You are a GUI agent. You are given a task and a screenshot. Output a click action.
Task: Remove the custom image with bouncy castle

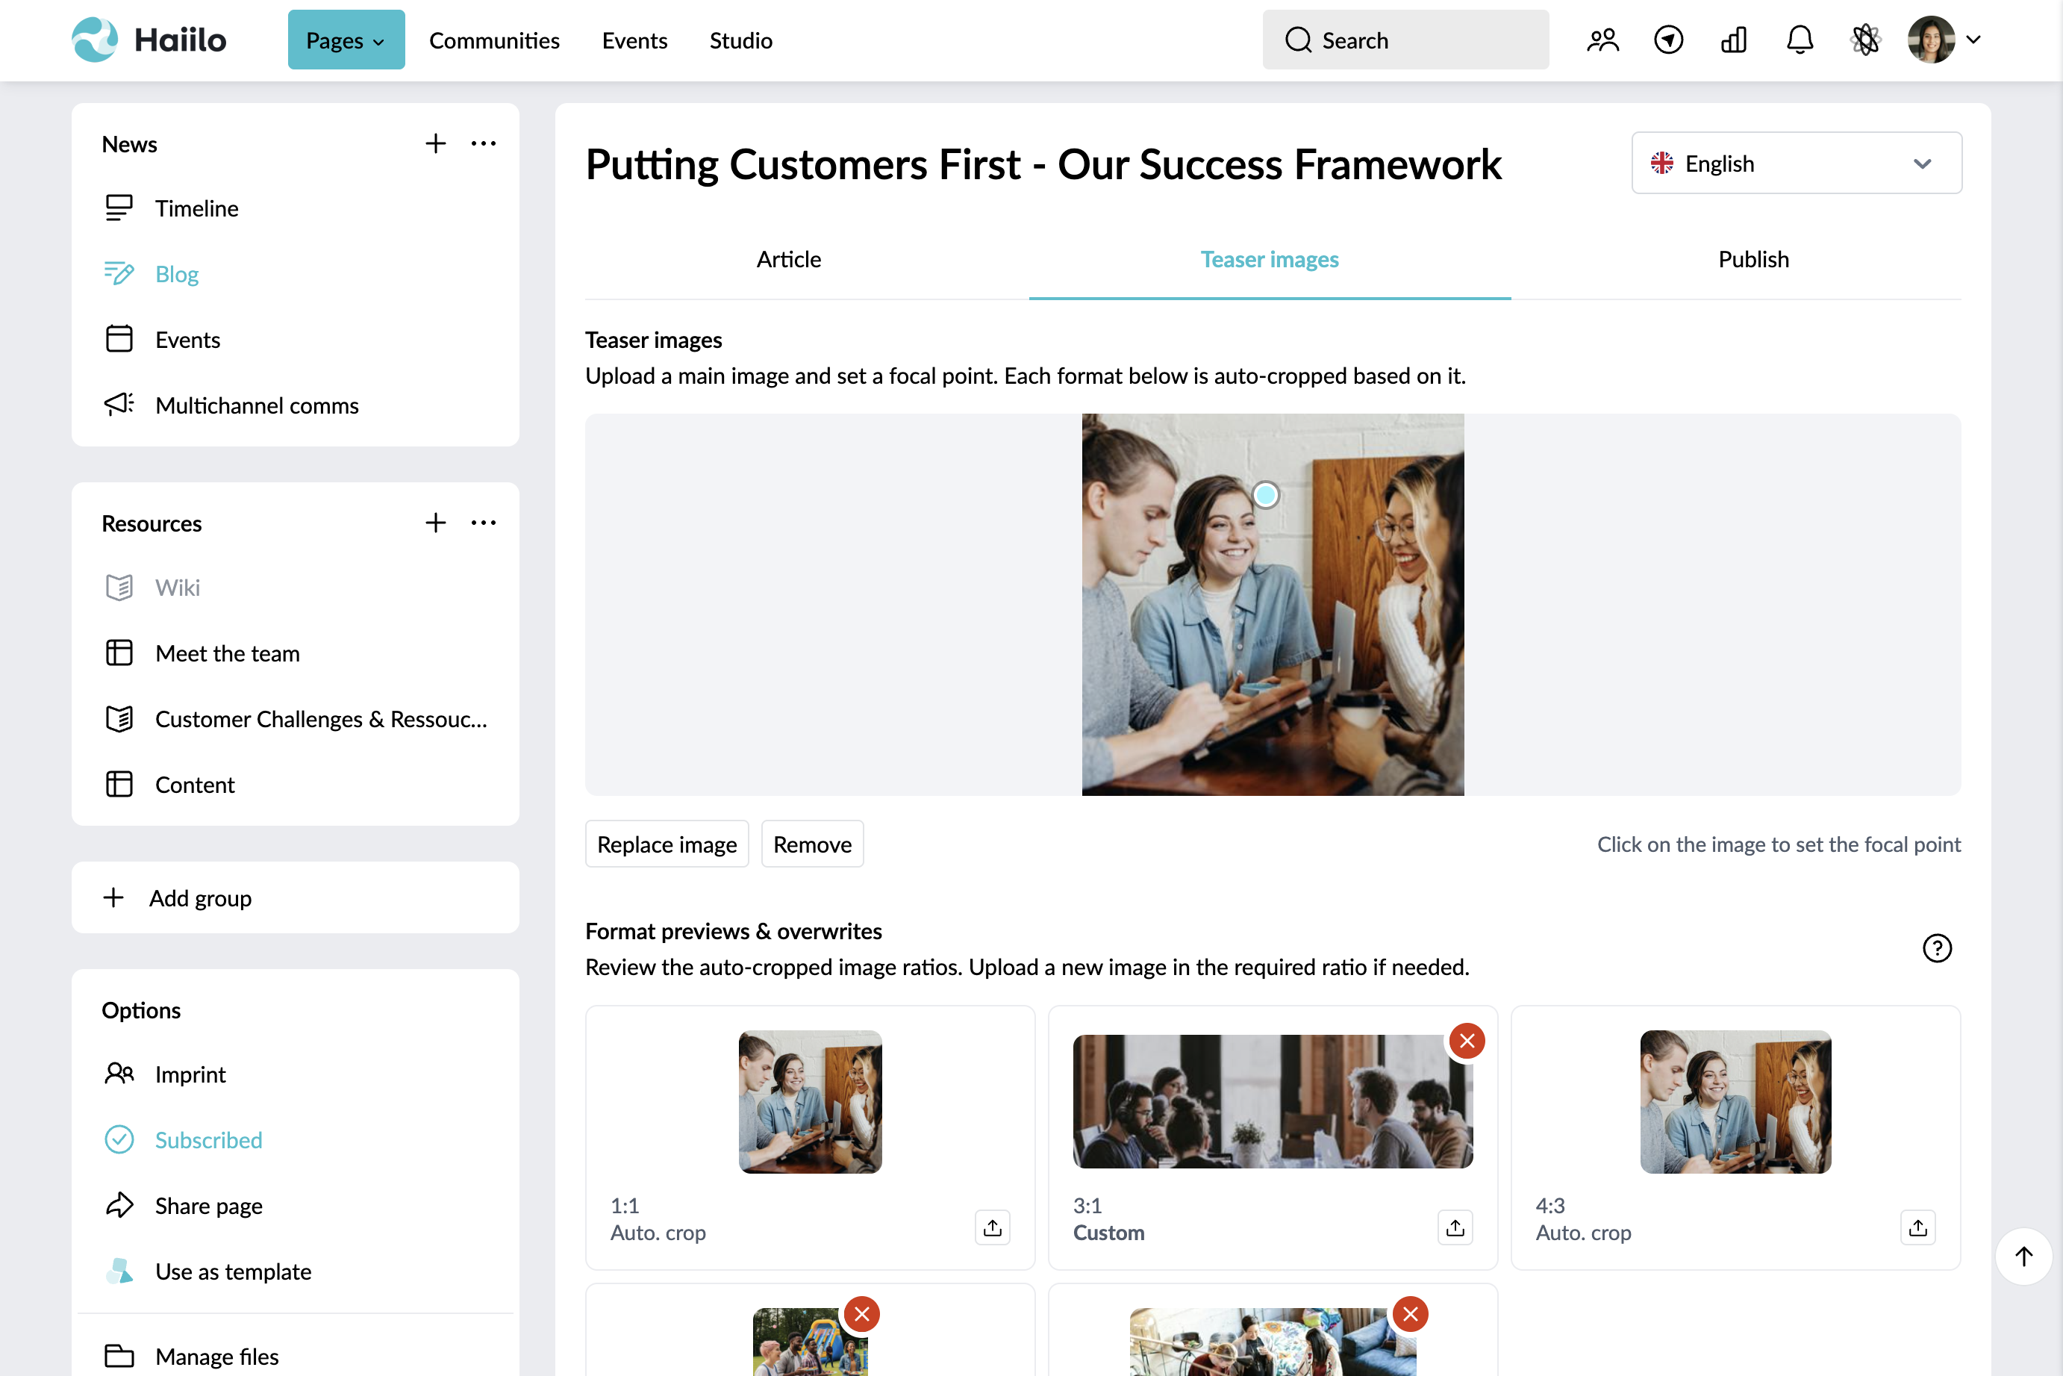[x=862, y=1314]
